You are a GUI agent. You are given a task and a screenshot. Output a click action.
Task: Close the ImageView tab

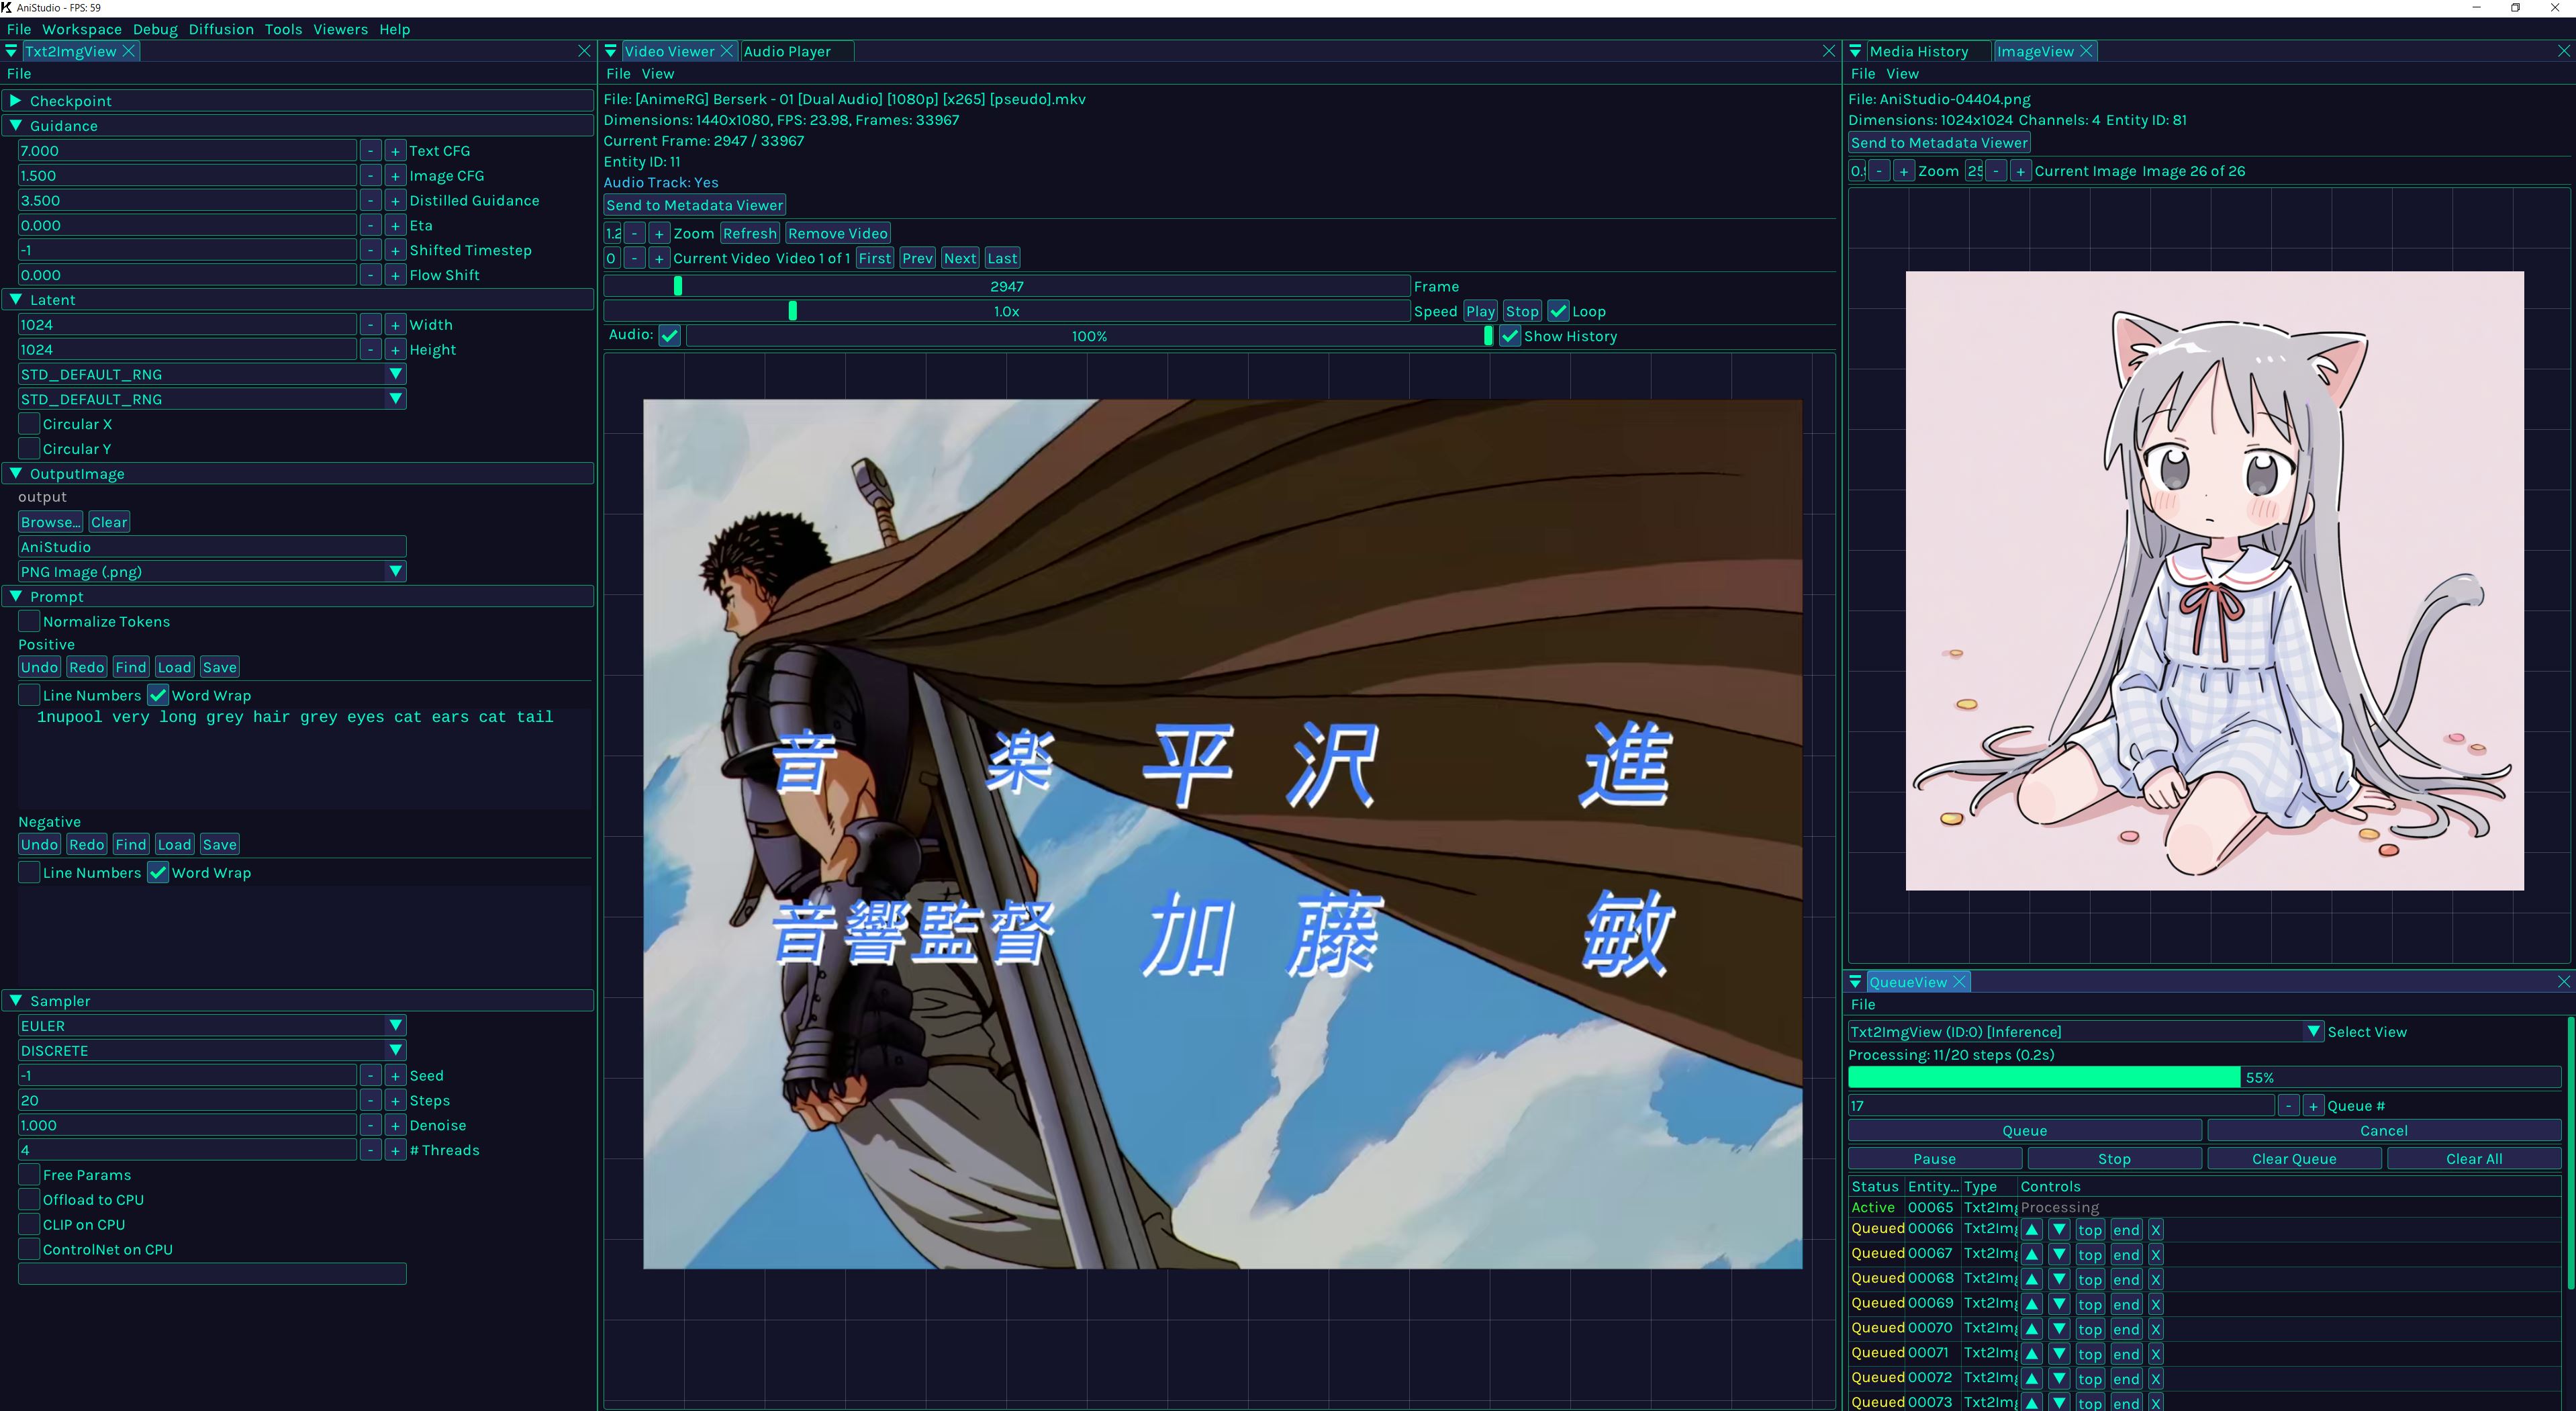point(2086,51)
